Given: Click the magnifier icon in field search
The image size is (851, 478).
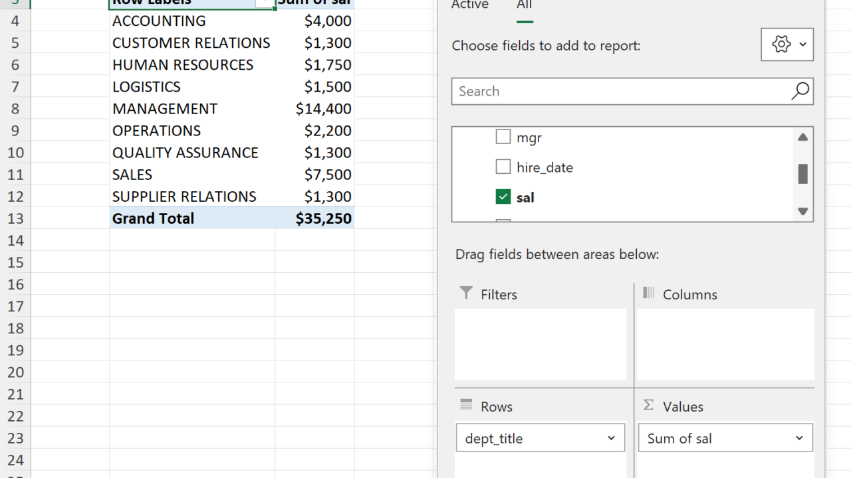Looking at the screenshot, I should pos(800,91).
